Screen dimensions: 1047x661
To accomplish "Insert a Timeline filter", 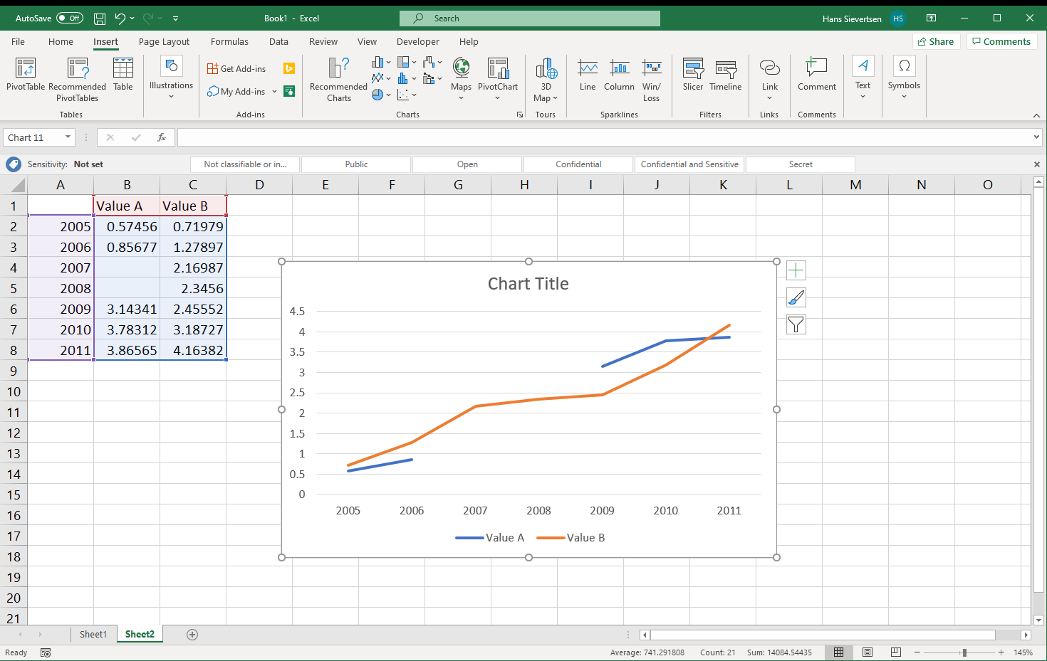I will tap(726, 75).
